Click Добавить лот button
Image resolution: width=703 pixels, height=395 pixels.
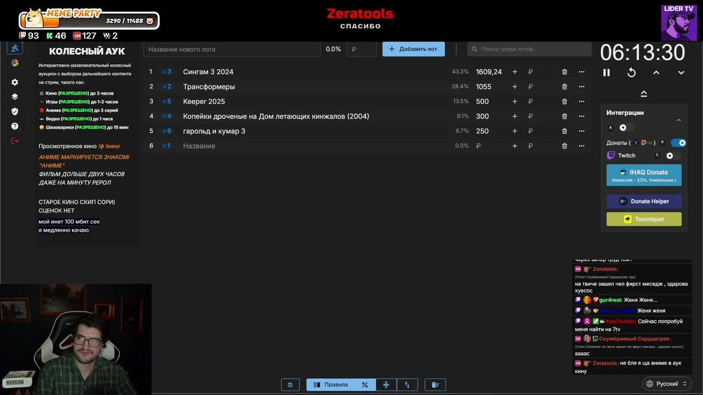pyautogui.click(x=414, y=49)
